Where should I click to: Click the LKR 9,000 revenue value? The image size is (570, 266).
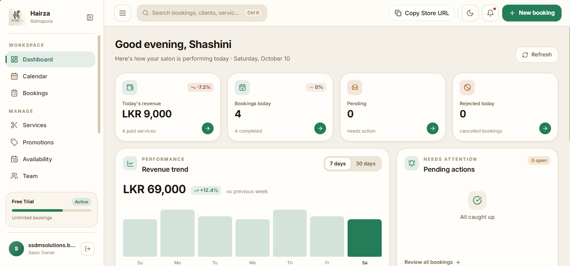click(147, 114)
